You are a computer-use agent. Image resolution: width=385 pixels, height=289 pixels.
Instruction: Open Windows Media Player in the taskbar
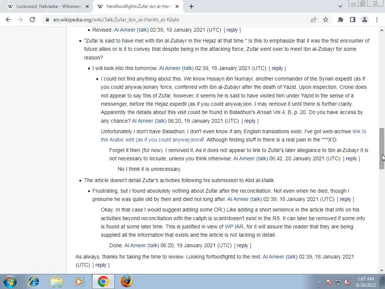pos(79,281)
